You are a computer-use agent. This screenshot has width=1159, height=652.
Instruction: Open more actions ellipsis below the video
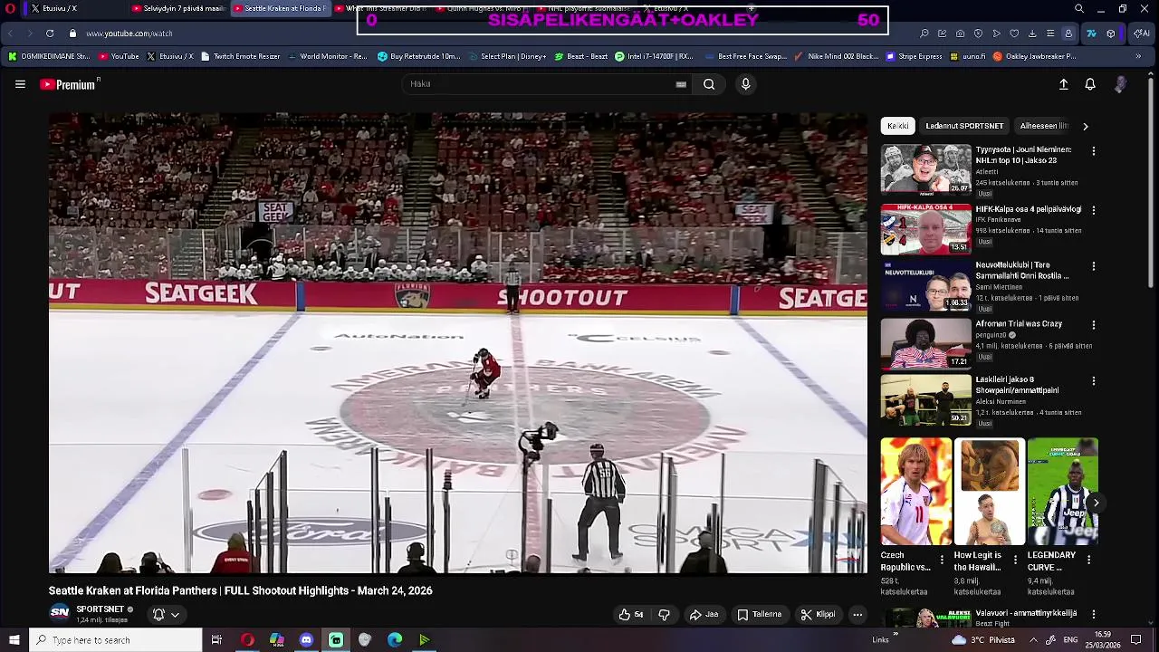[857, 614]
